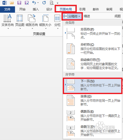Open a file with the folder icon

coord(12,3)
